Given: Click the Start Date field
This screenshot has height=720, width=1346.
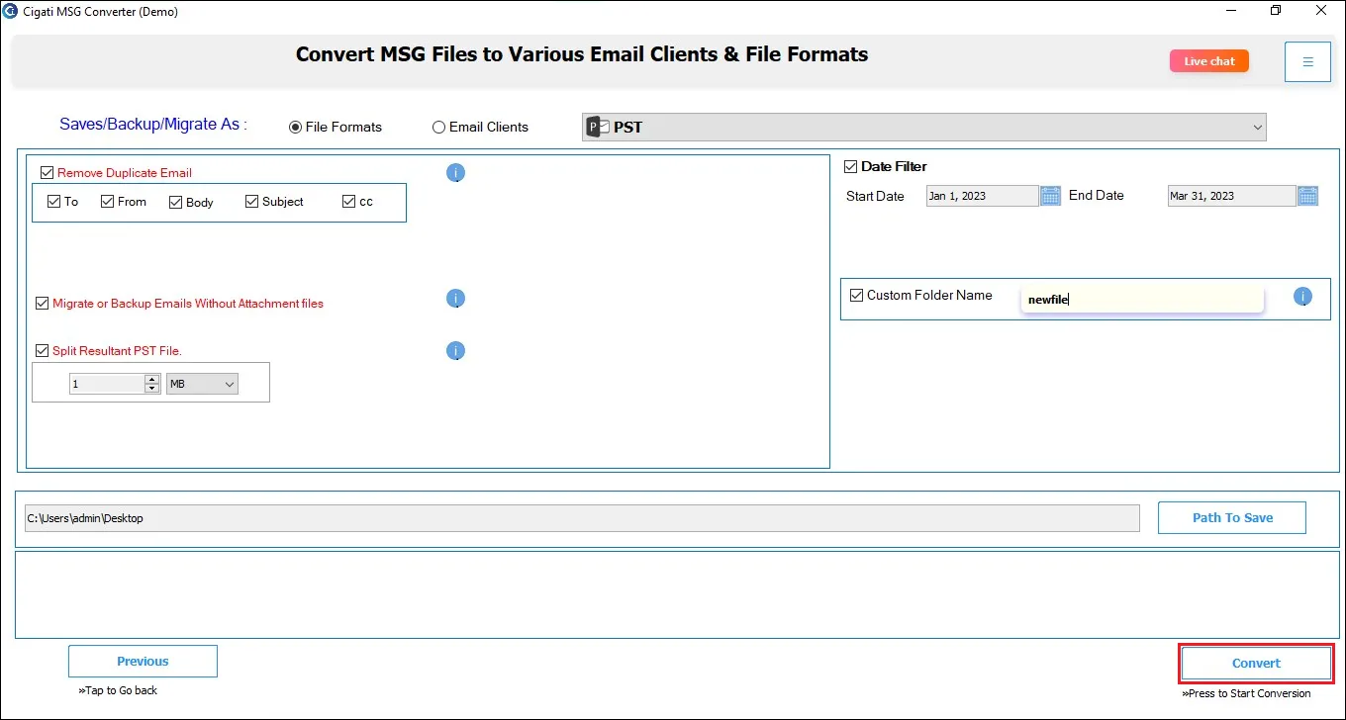Looking at the screenshot, I should (x=983, y=196).
